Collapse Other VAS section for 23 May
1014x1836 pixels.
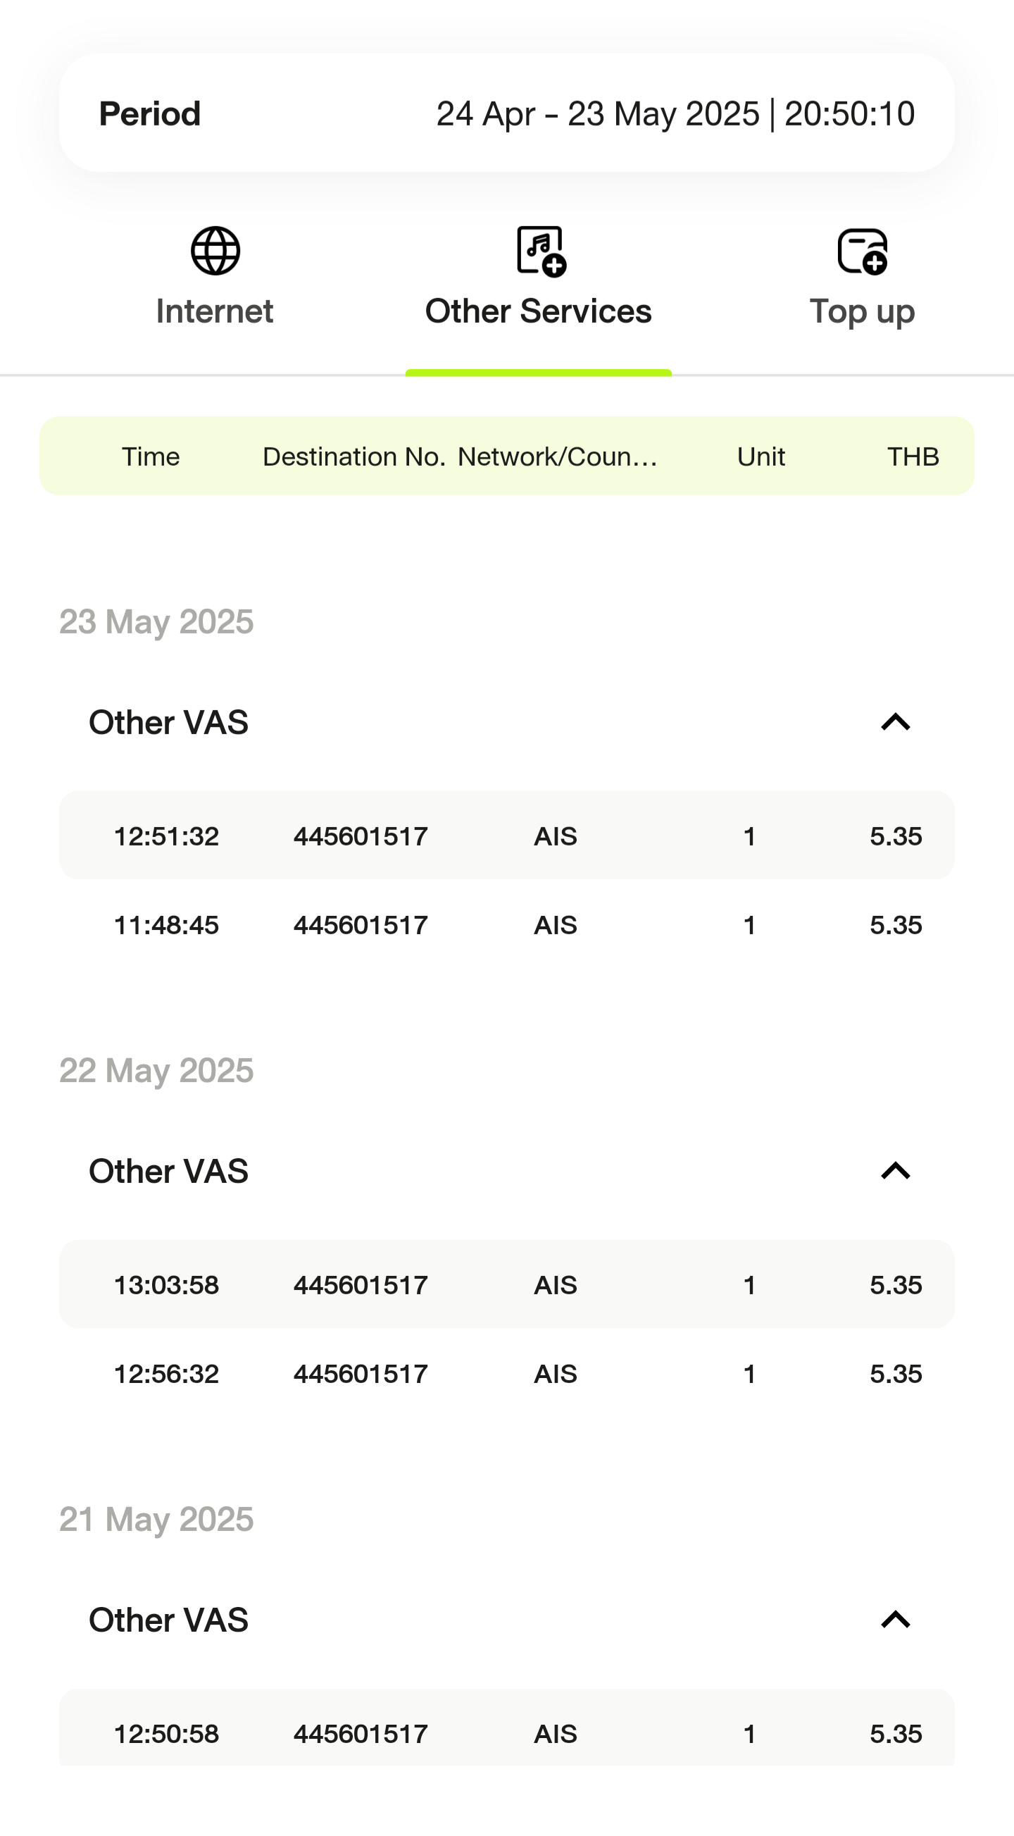pos(895,722)
